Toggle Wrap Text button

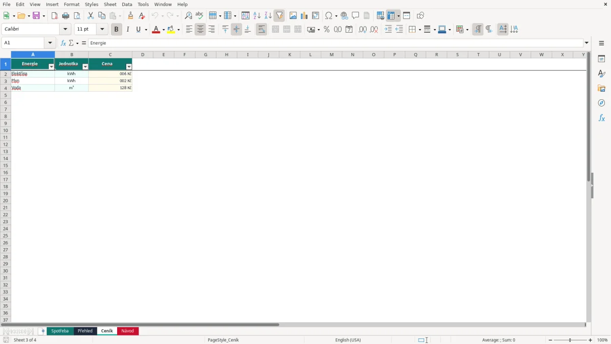click(262, 30)
